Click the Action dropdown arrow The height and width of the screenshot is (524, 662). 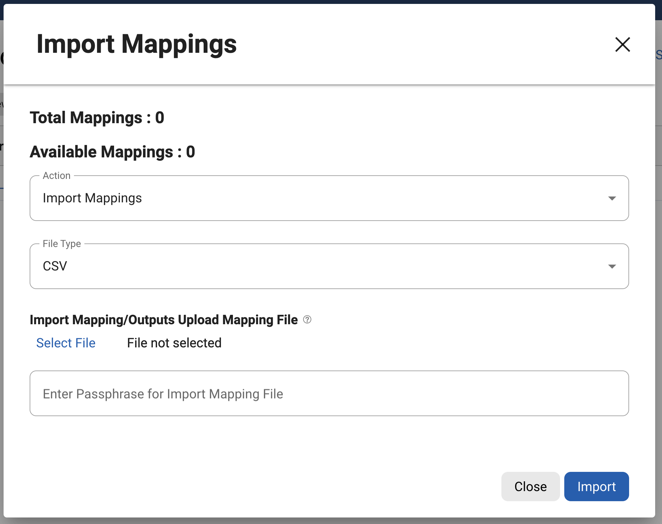[x=612, y=198]
